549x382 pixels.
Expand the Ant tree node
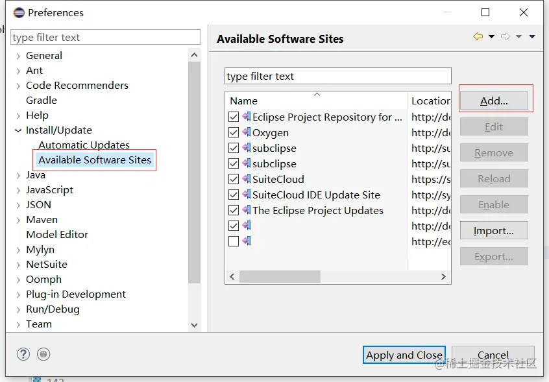(18, 71)
